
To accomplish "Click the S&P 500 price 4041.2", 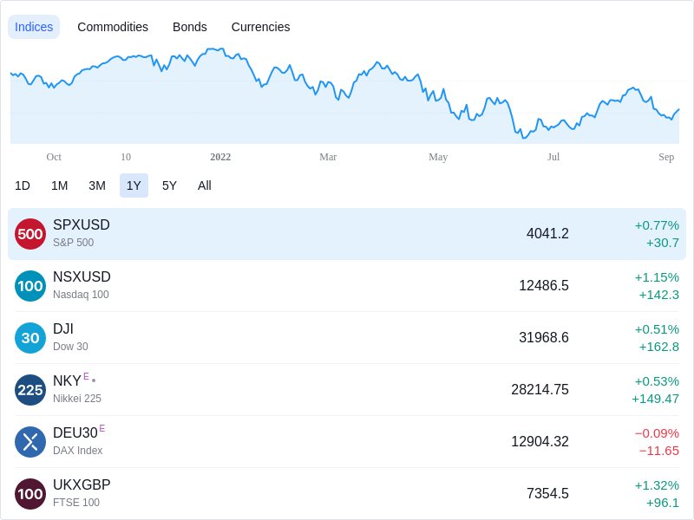I will pos(547,233).
